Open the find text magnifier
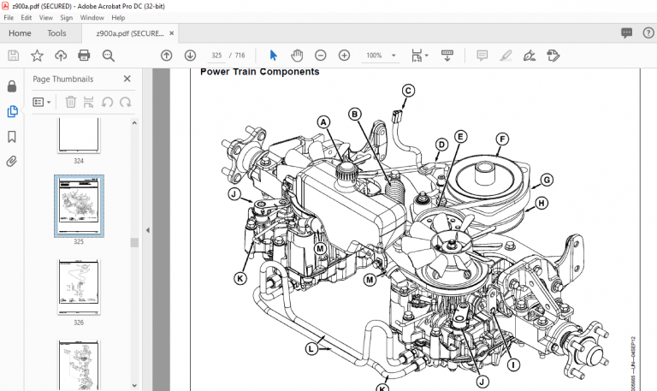Viewport: 657px width, 391px height. click(x=109, y=56)
